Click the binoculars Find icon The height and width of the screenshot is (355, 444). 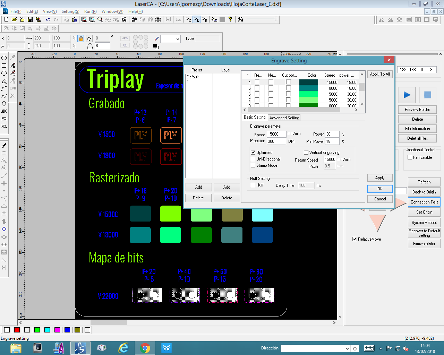[240, 19]
